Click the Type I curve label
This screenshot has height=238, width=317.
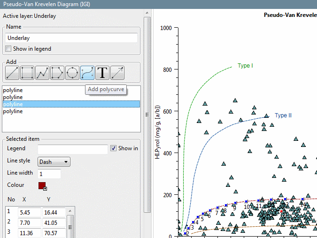(245, 66)
